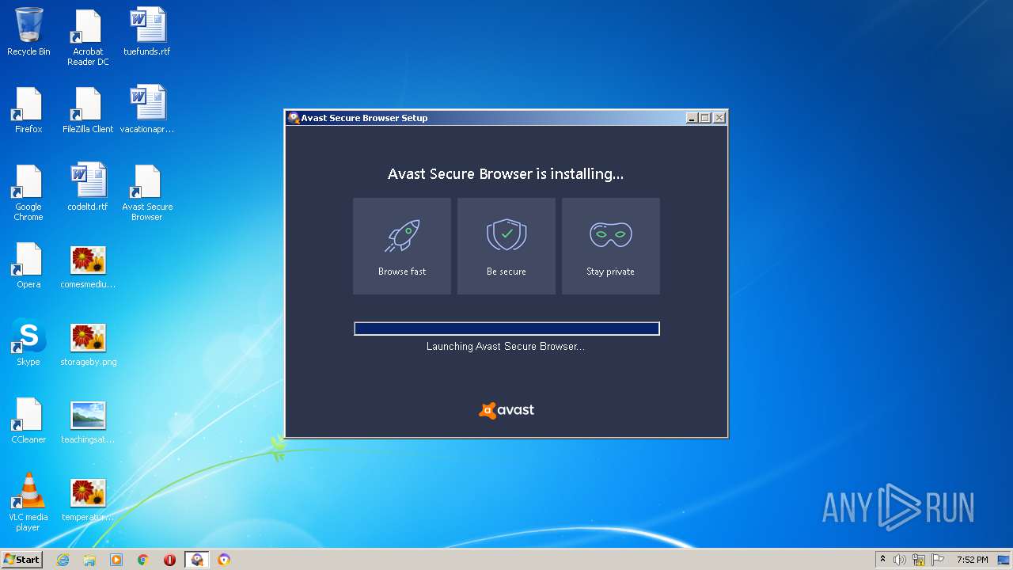Open Opera from the taskbar

click(x=170, y=560)
